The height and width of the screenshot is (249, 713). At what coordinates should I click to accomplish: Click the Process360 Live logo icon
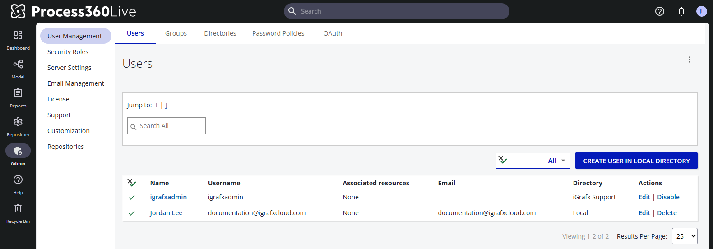coord(18,11)
